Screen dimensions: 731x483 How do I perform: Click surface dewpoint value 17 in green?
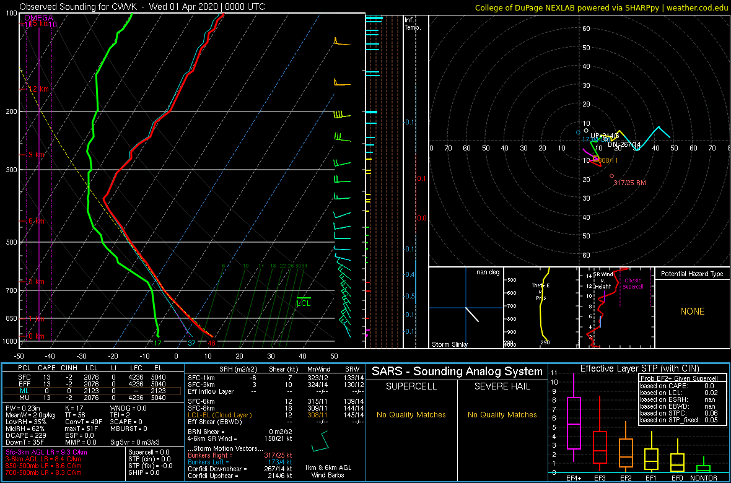(158, 343)
